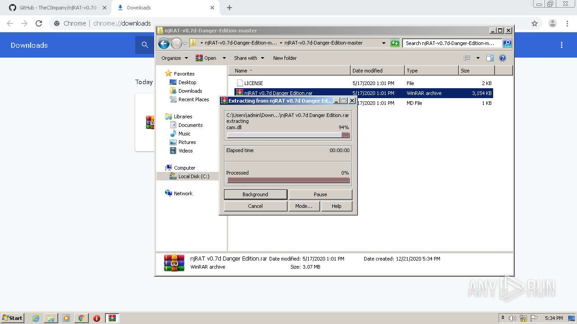
Task: Open the Organize menu
Action: [x=174, y=58]
